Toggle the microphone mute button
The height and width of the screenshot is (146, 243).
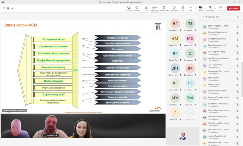(210, 7)
